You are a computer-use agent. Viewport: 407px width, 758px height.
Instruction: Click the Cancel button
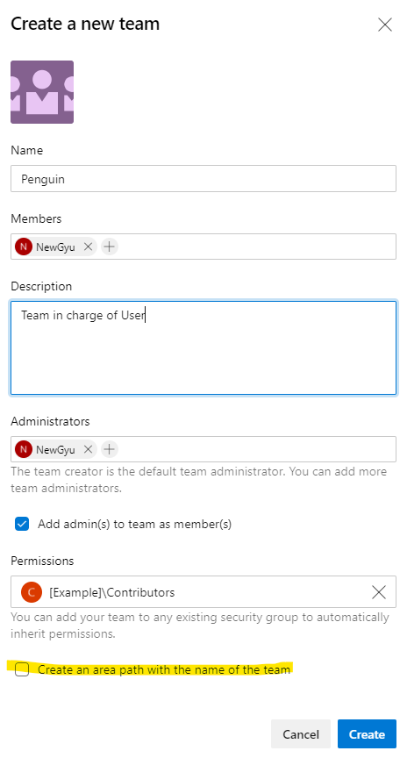(x=301, y=733)
